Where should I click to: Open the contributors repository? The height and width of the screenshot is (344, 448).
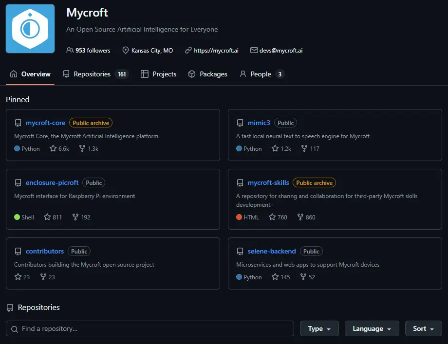click(45, 251)
